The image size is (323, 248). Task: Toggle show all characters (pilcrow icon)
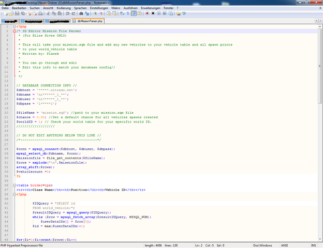click(x=128, y=13)
